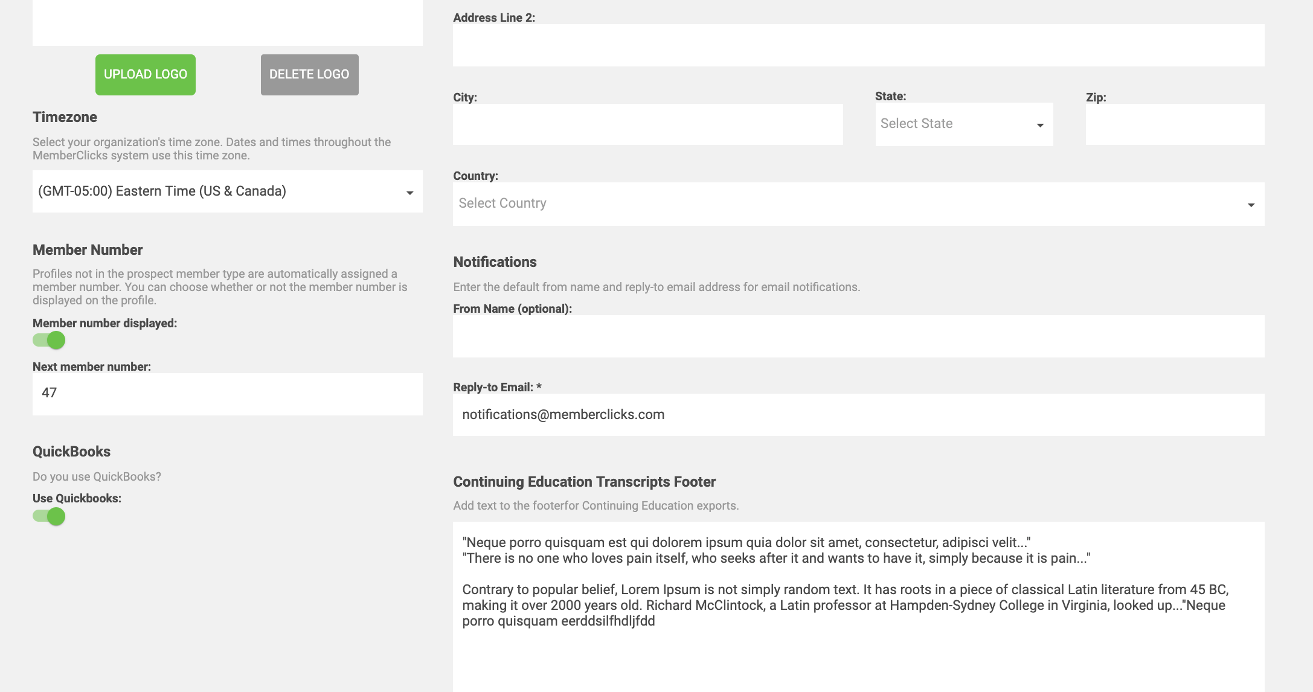Click the From Name optional field

click(x=859, y=336)
